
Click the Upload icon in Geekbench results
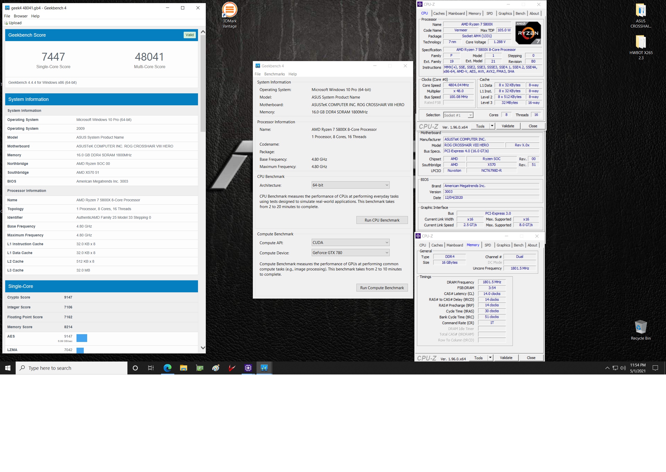[6, 23]
